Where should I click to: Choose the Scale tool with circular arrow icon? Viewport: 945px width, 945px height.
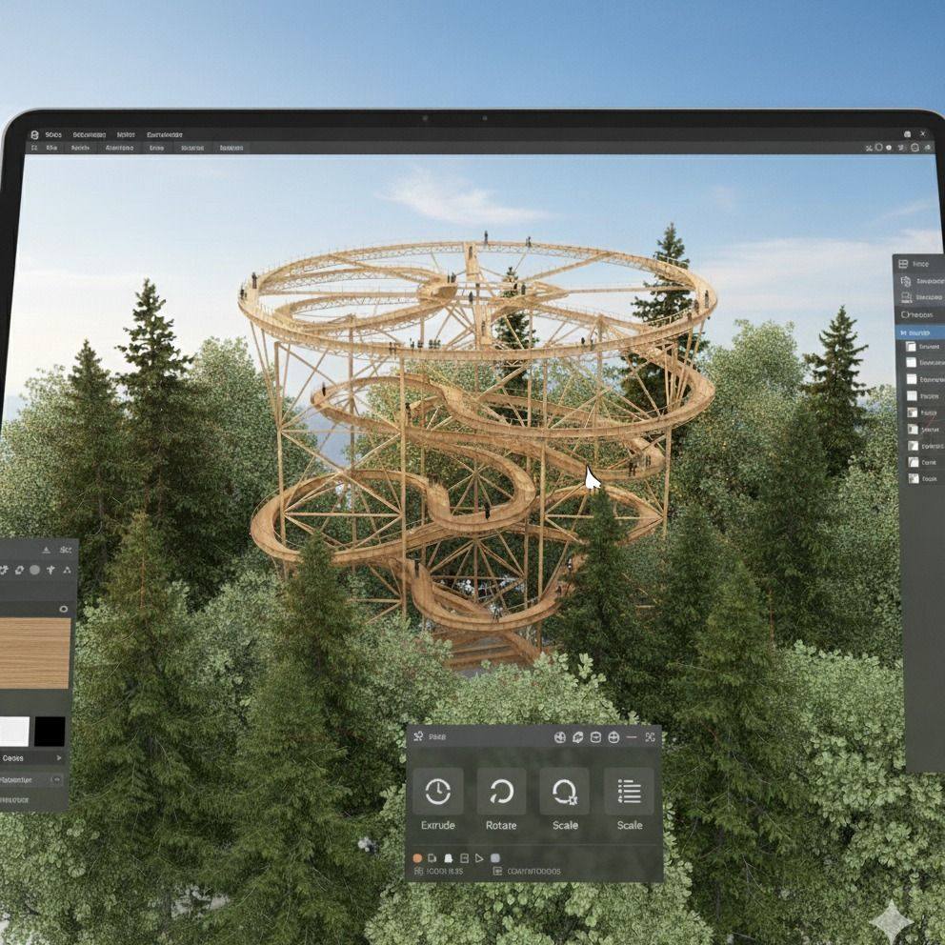click(565, 792)
